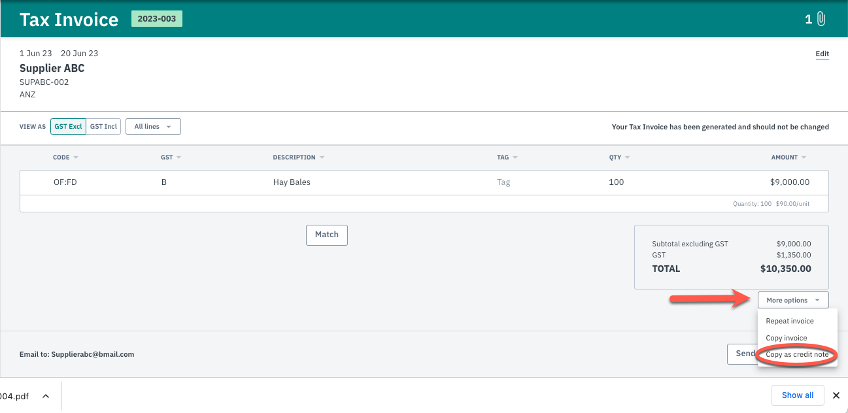Close the downloads bar with X
Image resolution: width=848 pixels, height=413 pixels.
(836, 395)
